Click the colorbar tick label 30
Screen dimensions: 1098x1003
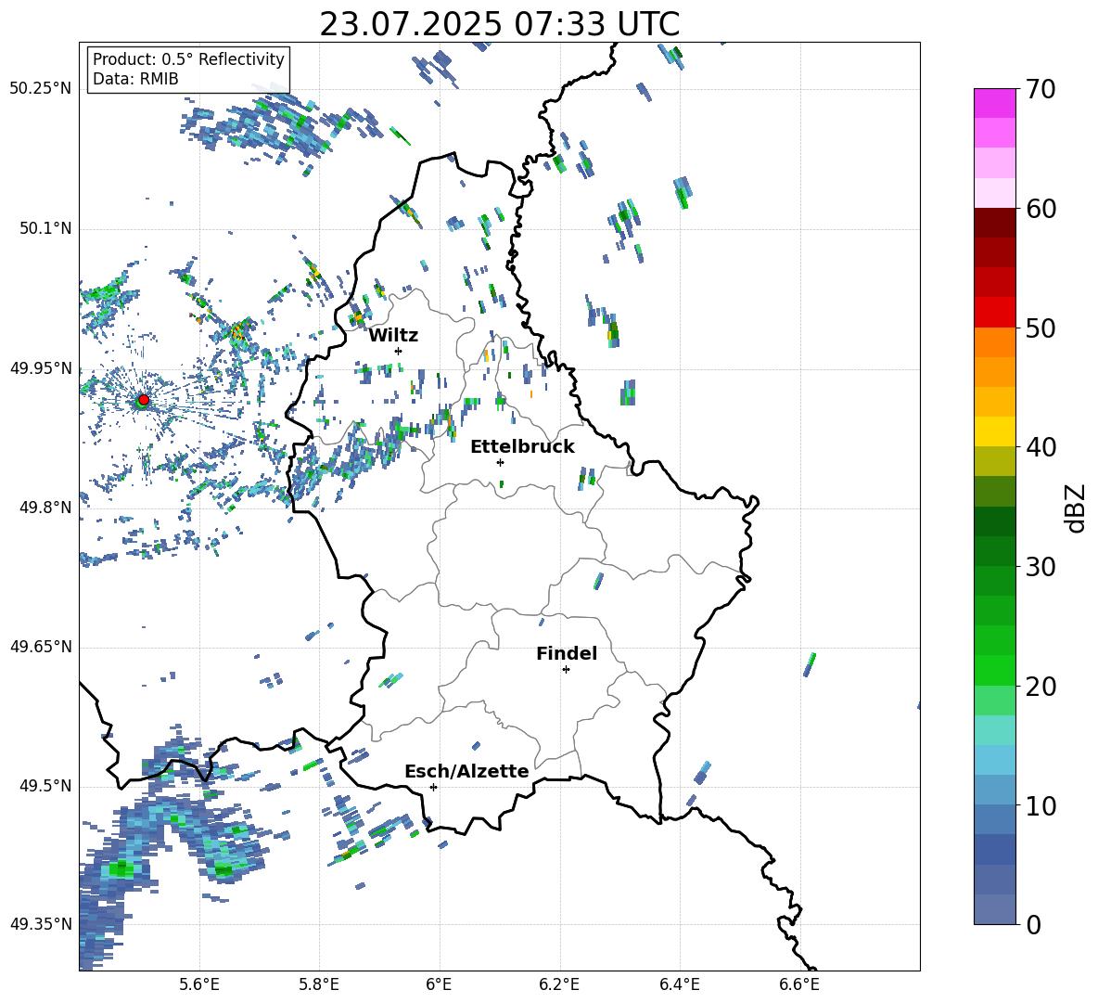(1041, 567)
